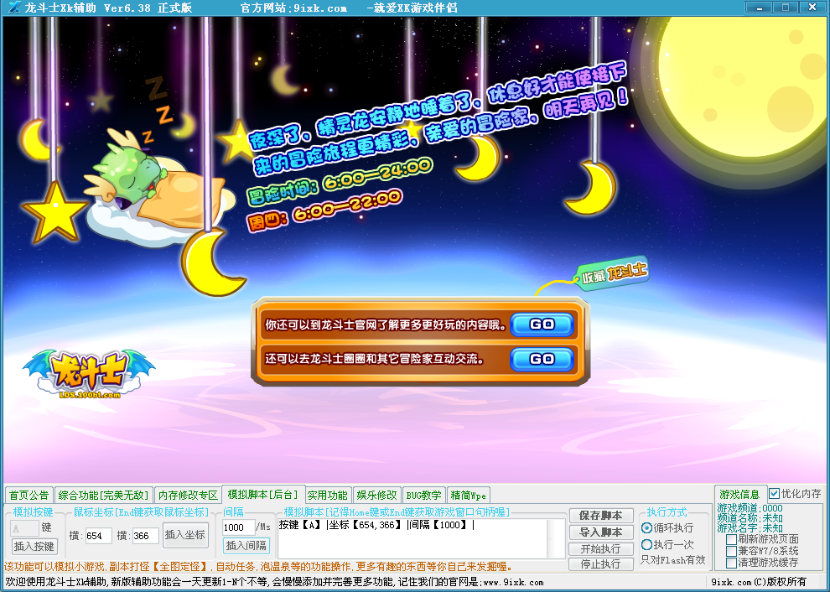This screenshot has height=592, width=830.
Task: Select the 模拟脚本[后台] tab
Action: coord(263,494)
